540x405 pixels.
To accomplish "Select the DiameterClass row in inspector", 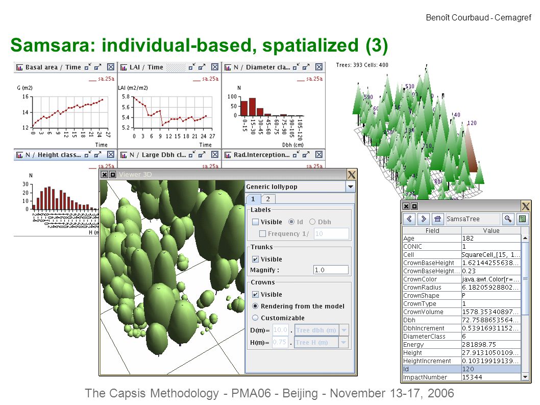I will tap(462, 337).
